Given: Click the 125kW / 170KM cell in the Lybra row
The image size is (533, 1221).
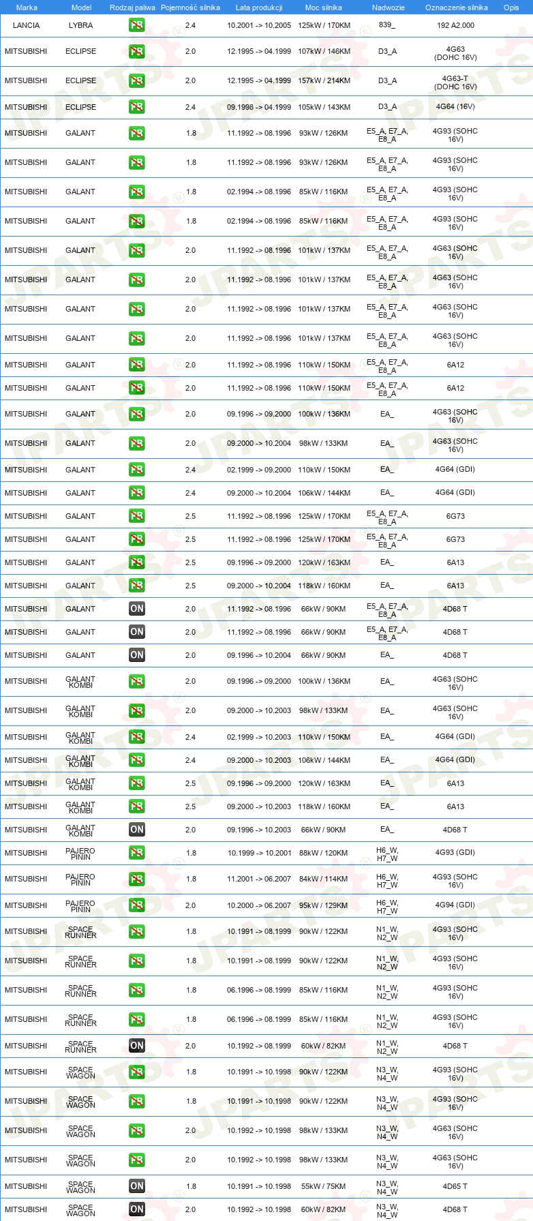Looking at the screenshot, I should coord(324,25).
